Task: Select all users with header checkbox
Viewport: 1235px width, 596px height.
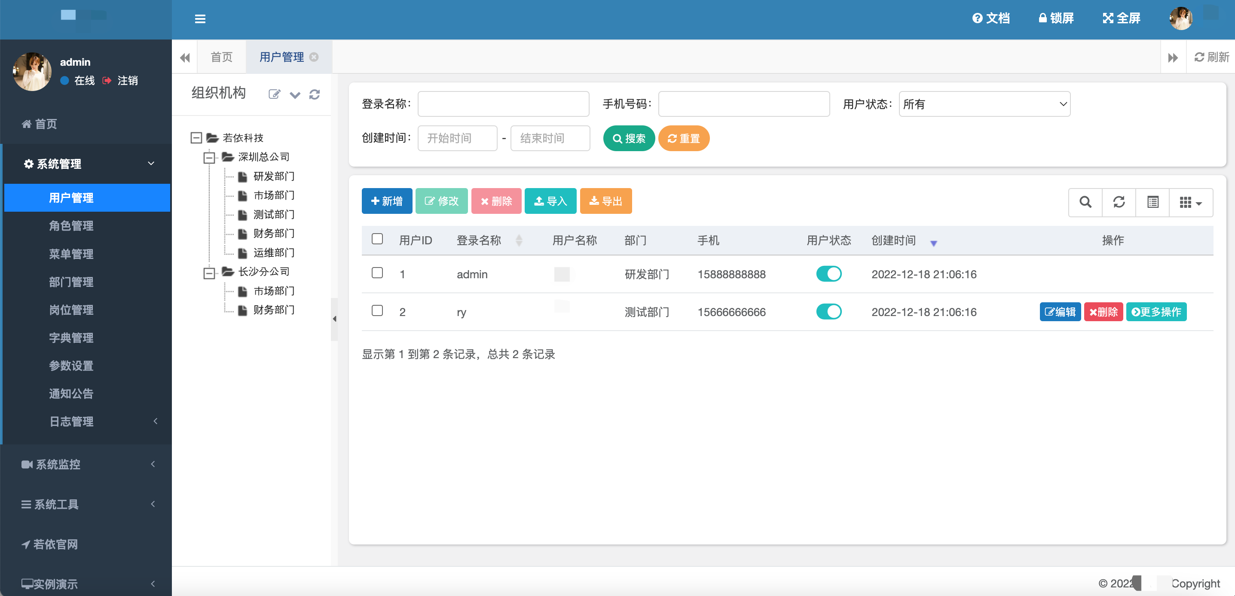Action: click(x=377, y=239)
